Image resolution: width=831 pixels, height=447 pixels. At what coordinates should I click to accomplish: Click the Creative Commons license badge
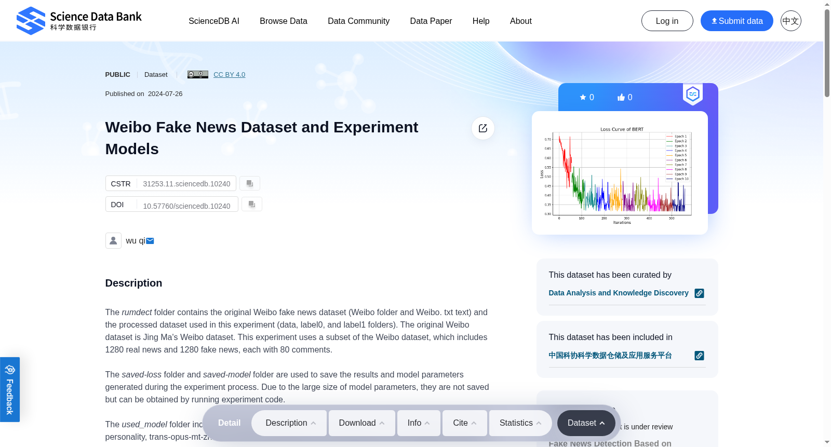pyautogui.click(x=198, y=74)
